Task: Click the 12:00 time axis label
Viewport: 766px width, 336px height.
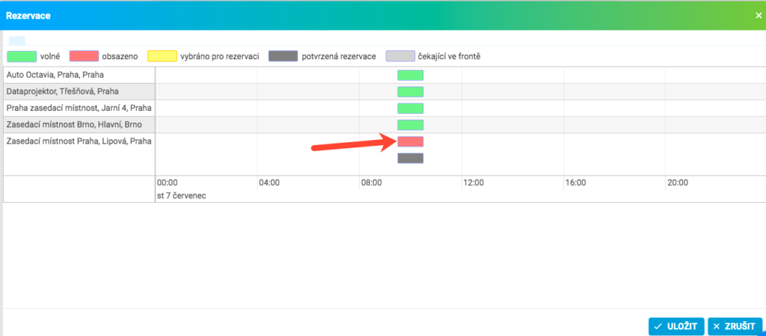Action: 474,183
